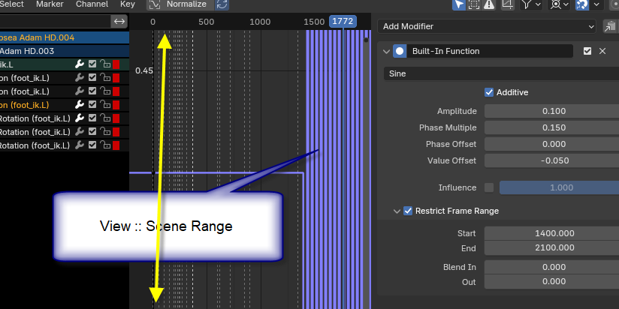Click the Built-In Function modifier type icon

coord(400,51)
